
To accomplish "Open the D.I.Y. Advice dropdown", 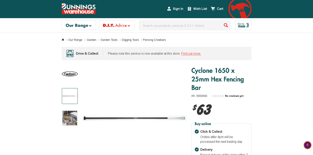I will pyautogui.click(x=116, y=25).
